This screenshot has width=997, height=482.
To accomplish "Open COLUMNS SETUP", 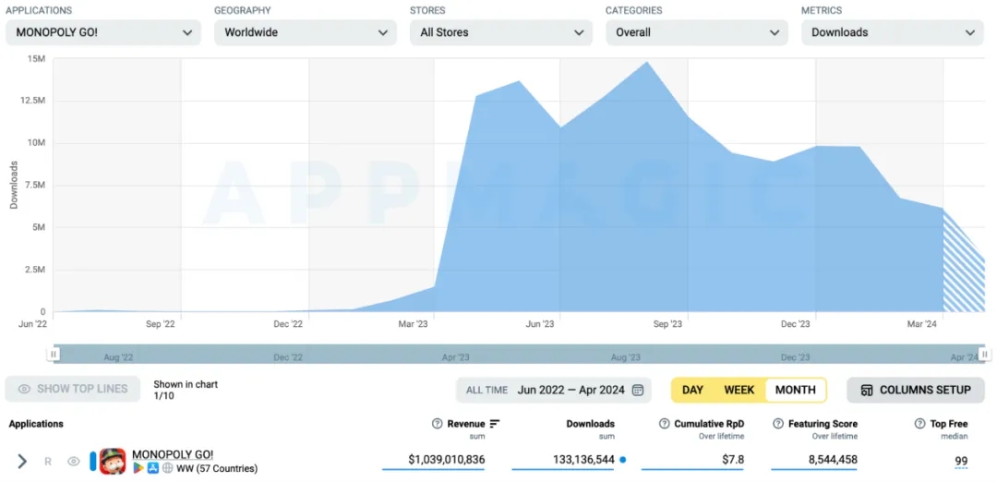I will (x=916, y=390).
